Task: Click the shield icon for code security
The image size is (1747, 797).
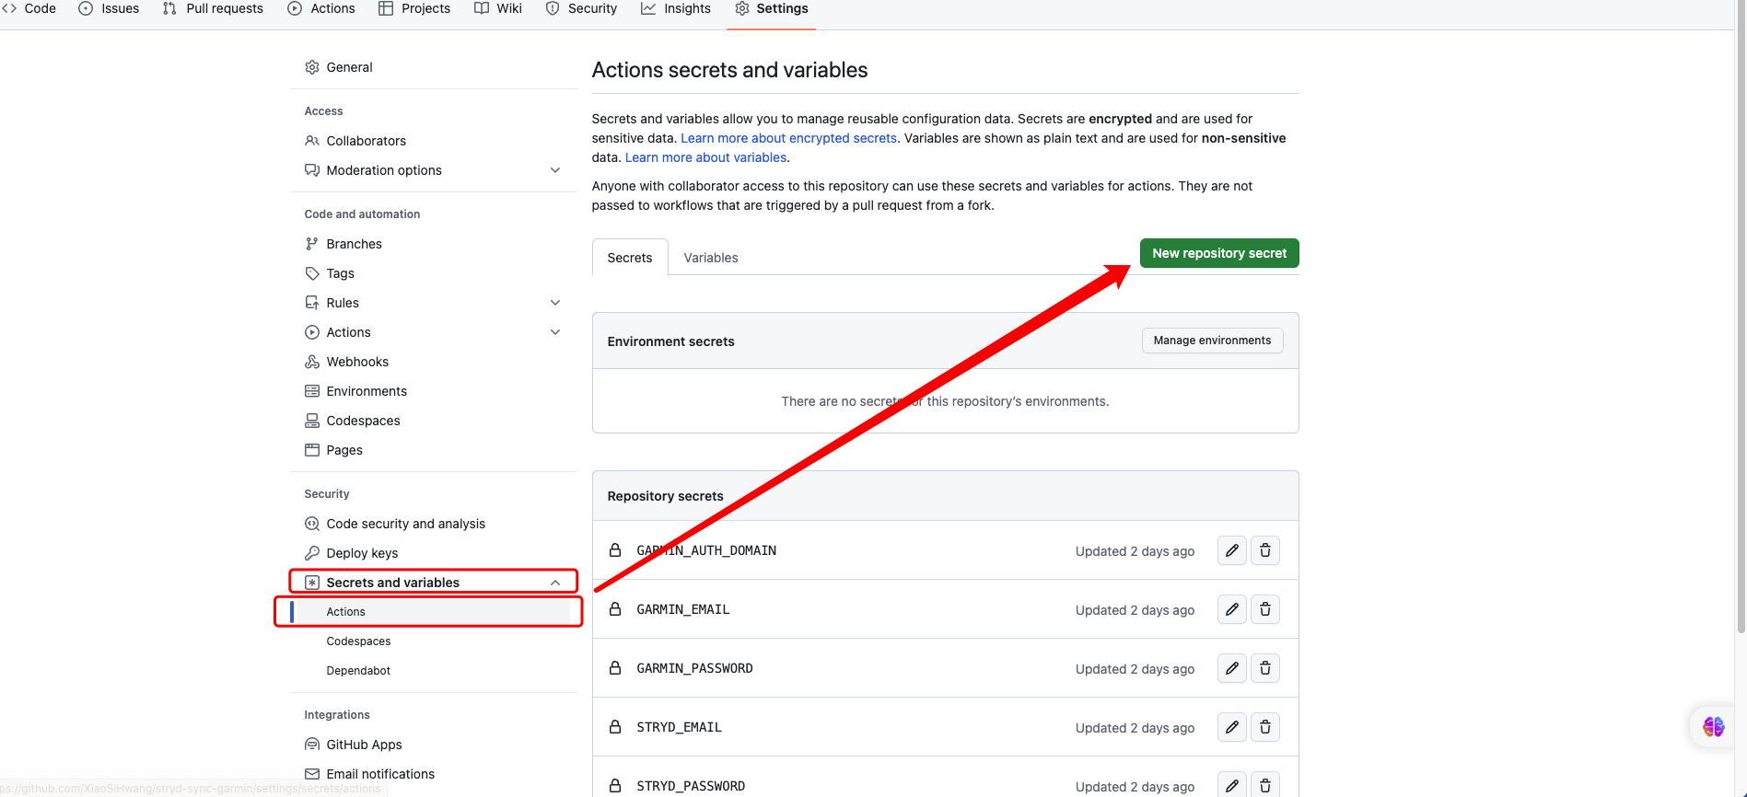Action: click(x=312, y=524)
